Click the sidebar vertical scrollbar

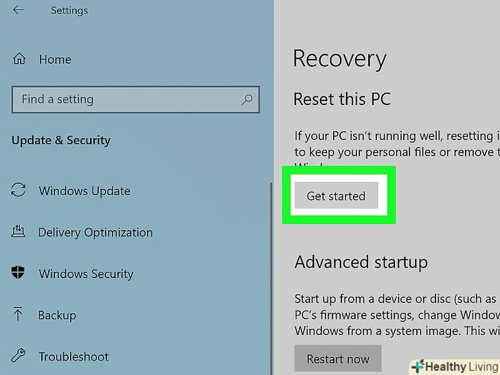pyautogui.click(x=272, y=275)
